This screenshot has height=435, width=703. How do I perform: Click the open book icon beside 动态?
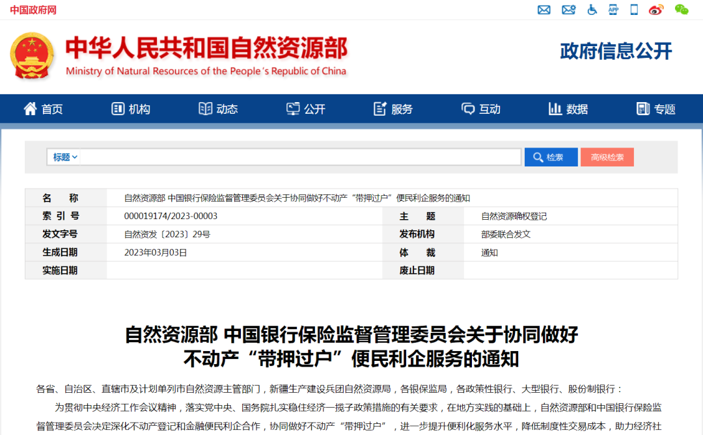[205, 109]
